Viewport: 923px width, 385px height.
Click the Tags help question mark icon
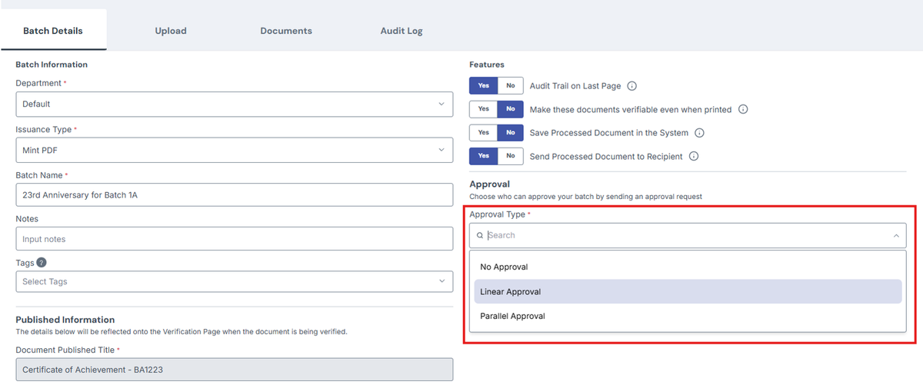click(42, 263)
